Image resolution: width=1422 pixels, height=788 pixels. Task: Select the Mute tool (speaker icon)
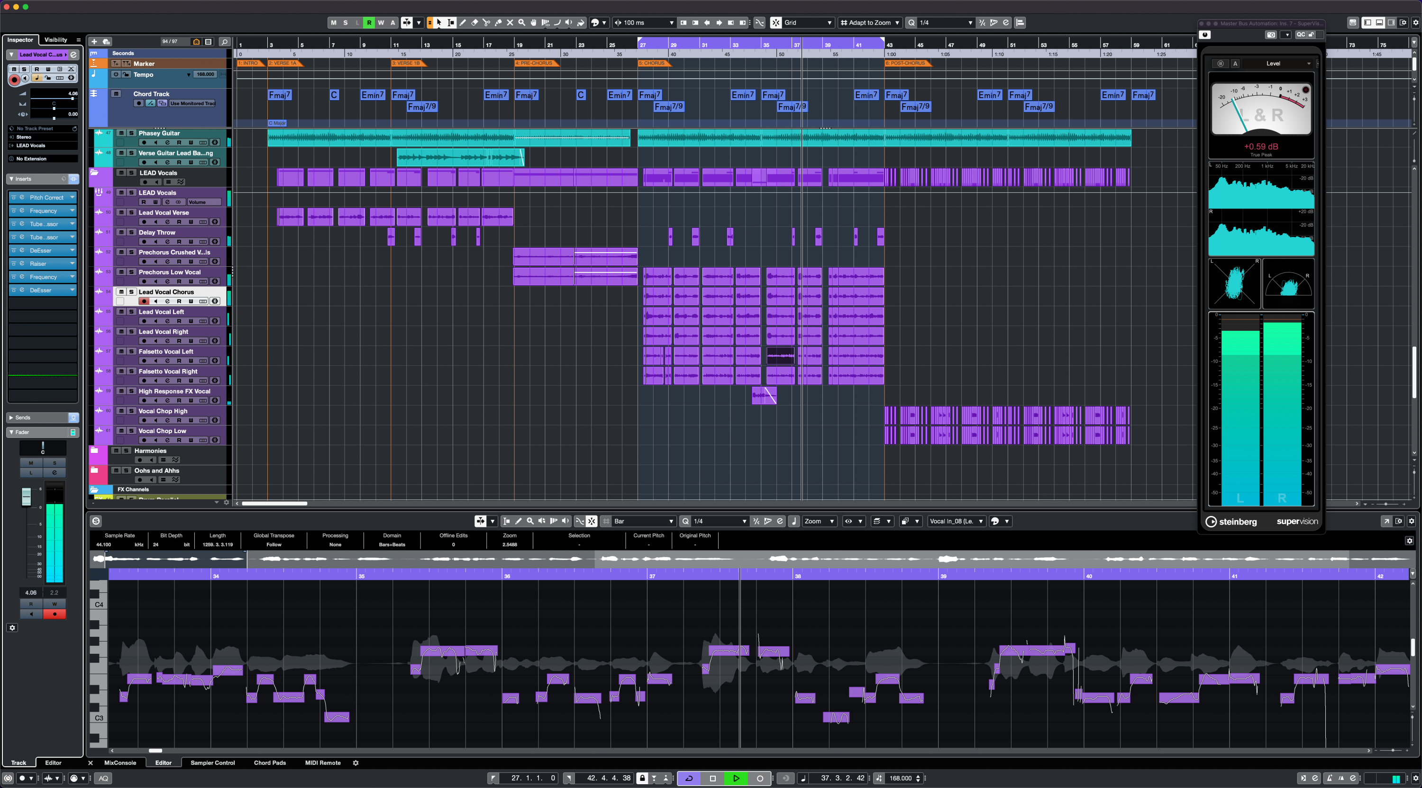(569, 23)
